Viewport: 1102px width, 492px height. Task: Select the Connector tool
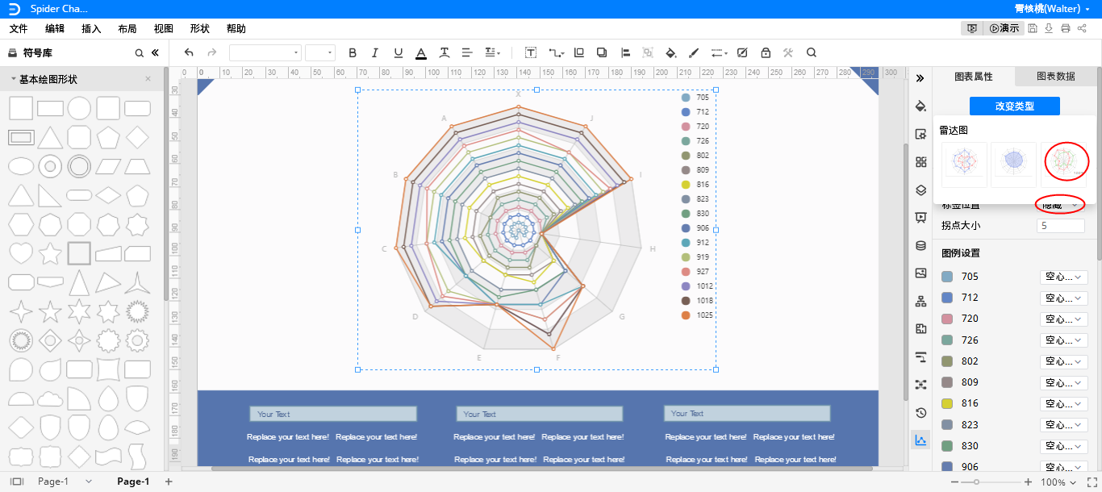click(556, 52)
